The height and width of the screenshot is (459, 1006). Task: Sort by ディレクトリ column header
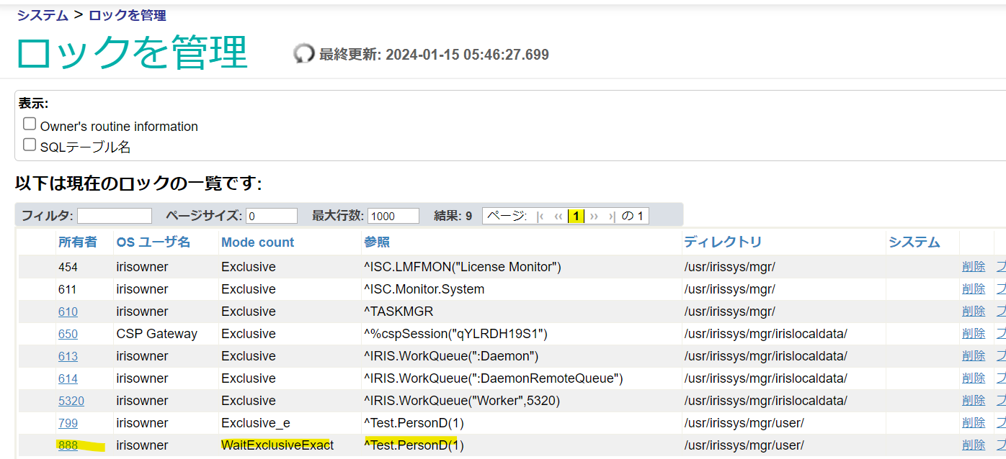722,242
